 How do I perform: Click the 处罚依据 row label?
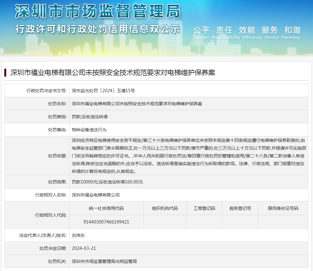(57, 156)
